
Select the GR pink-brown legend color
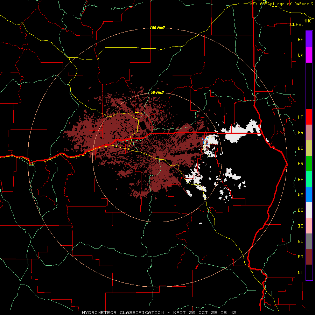tap(309, 133)
